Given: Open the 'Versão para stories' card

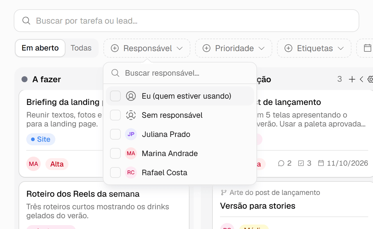Looking at the screenshot, I should pyautogui.click(x=258, y=206).
